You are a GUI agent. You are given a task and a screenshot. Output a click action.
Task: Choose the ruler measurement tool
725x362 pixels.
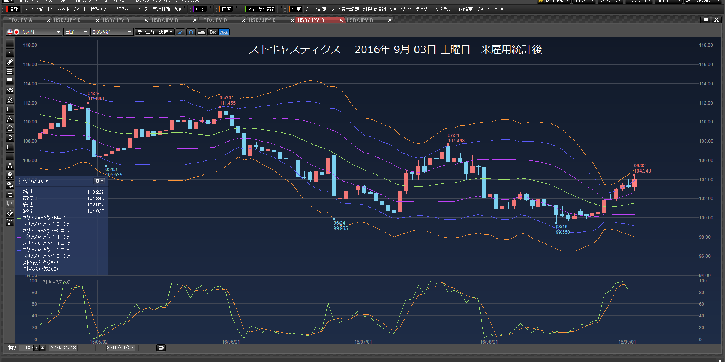coord(10,62)
